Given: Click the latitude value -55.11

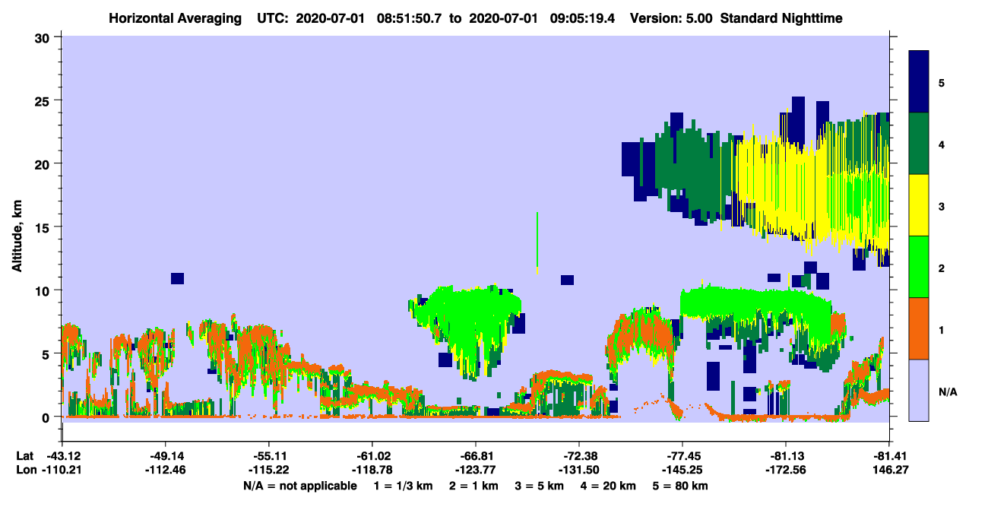Looking at the screenshot, I should pyautogui.click(x=269, y=456).
